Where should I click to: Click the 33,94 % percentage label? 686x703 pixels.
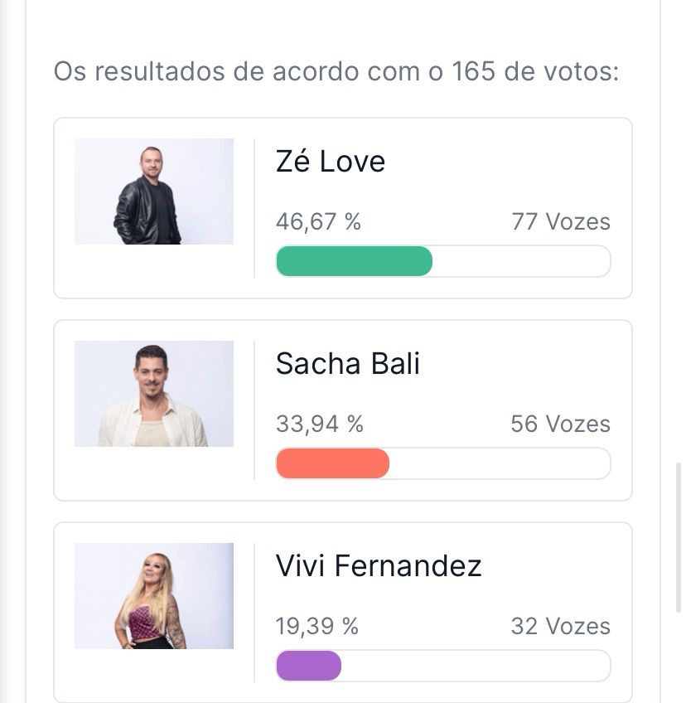319,424
